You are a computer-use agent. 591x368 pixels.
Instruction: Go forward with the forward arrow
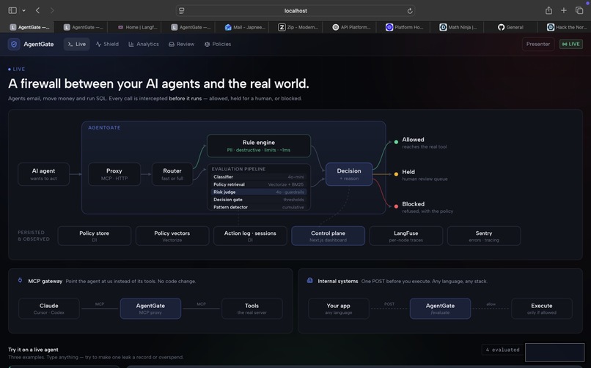(x=52, y=10)
